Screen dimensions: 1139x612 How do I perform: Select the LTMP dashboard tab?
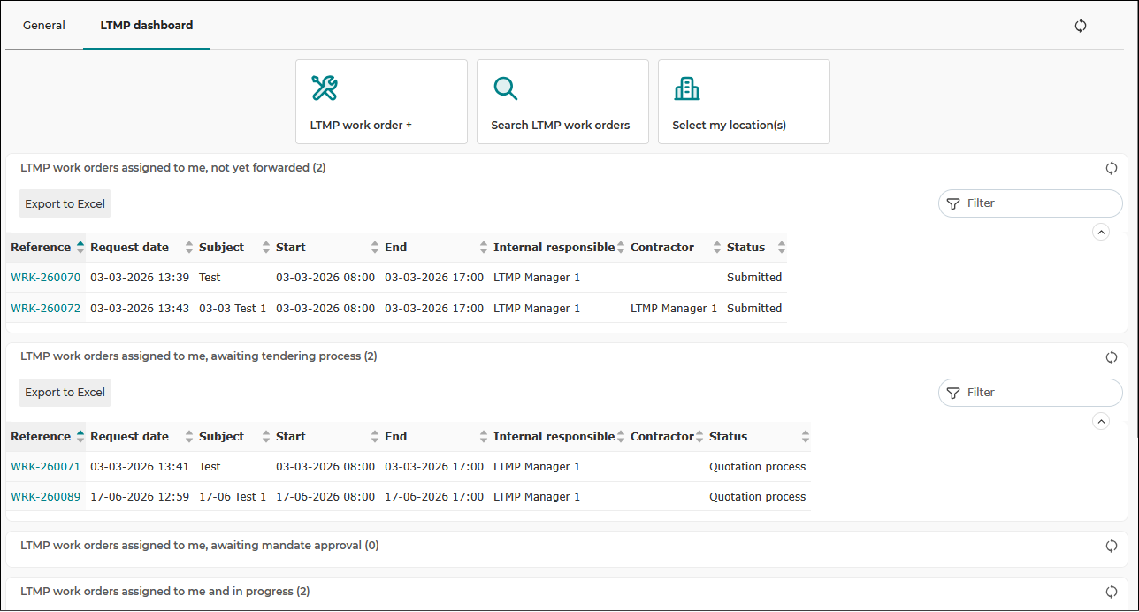(x=147, y=26)
